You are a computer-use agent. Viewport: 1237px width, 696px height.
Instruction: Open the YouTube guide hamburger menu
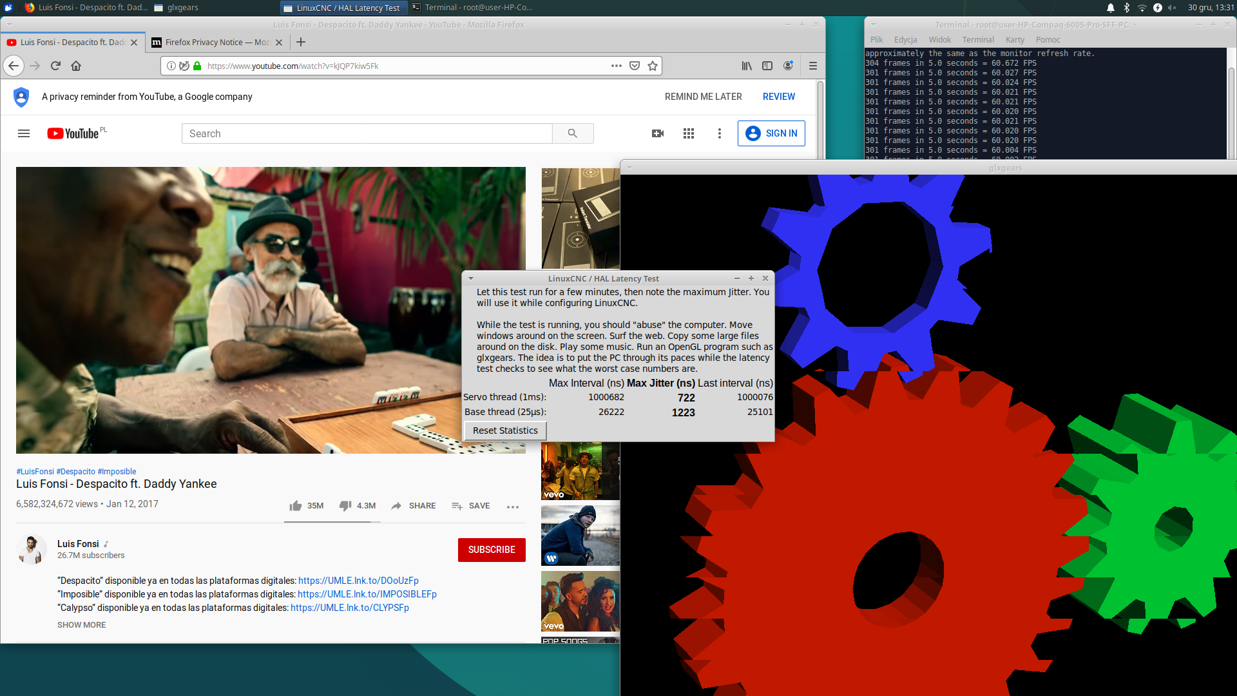tap(24, 133)
